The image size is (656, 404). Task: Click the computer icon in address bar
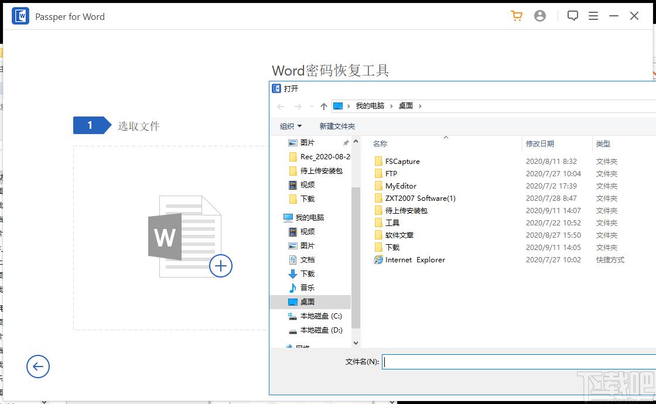click(338, 106)
